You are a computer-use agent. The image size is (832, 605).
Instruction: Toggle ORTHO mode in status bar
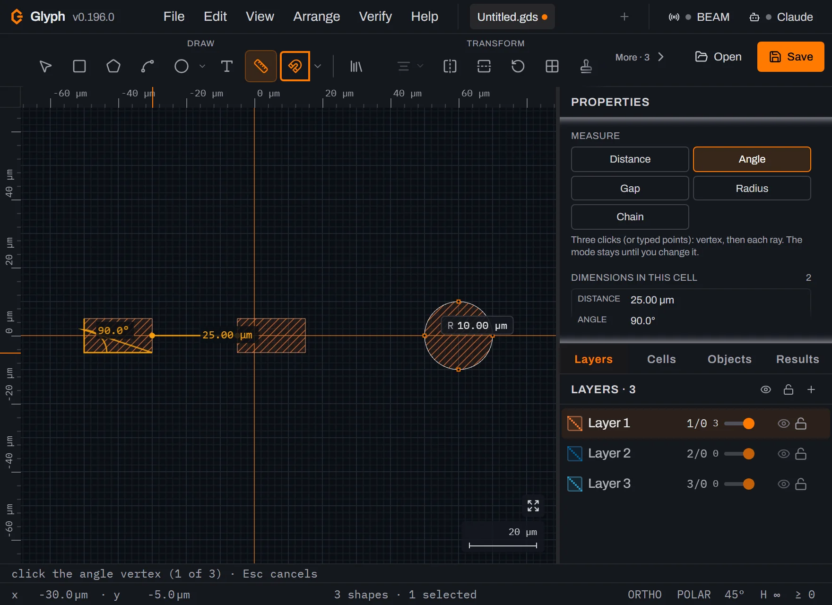pos(644,595)
